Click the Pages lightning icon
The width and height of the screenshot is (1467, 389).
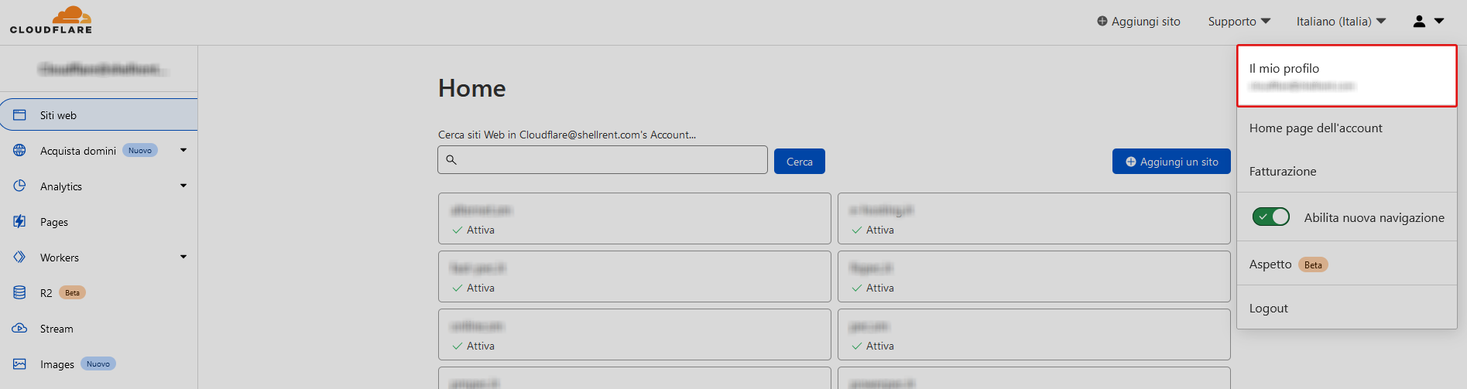point(19,221)
